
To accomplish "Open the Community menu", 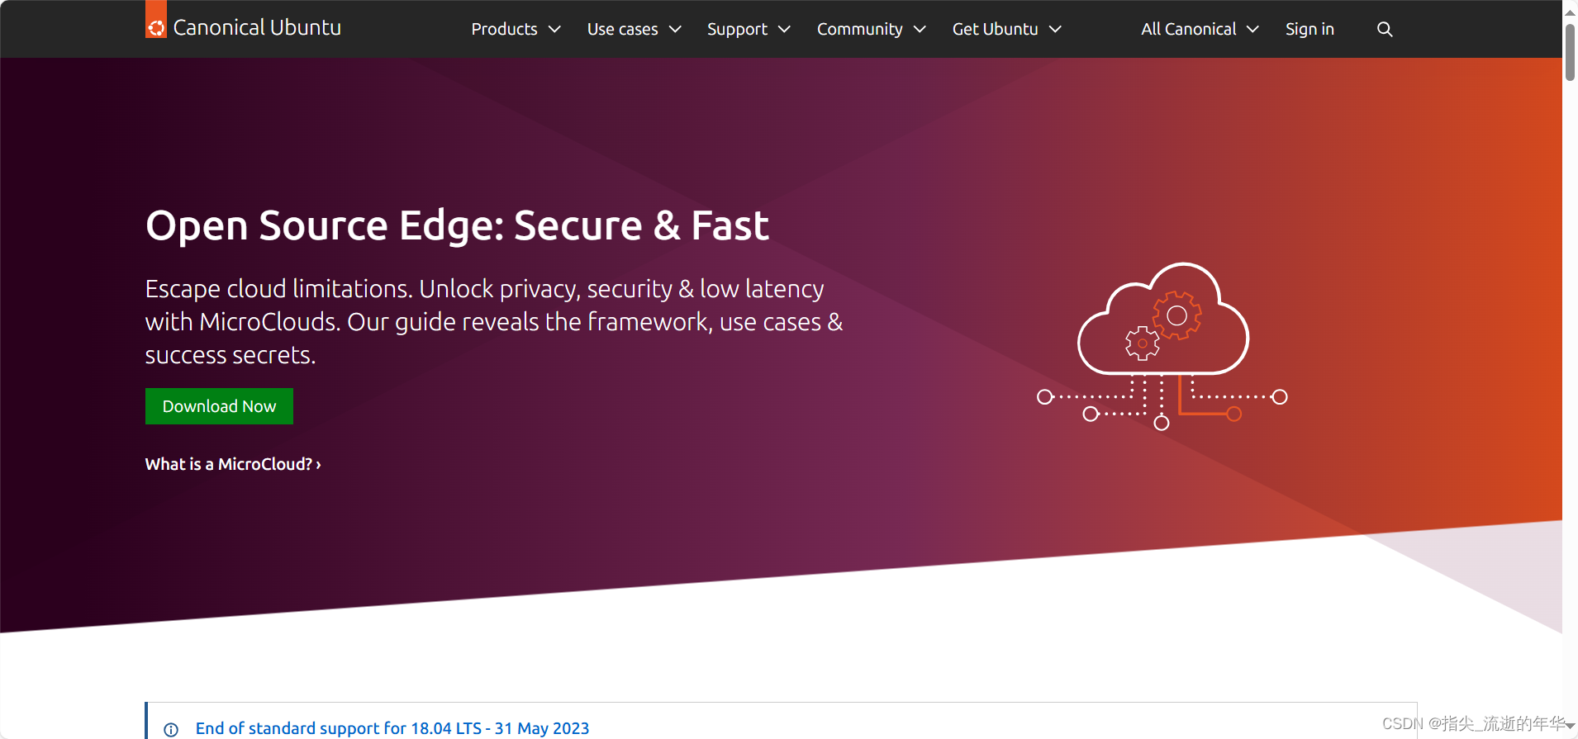I will (872, 29).
